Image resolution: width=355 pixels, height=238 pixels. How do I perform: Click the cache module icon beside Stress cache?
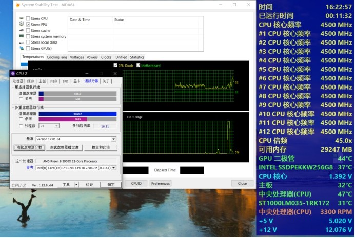tap(21, 30)
